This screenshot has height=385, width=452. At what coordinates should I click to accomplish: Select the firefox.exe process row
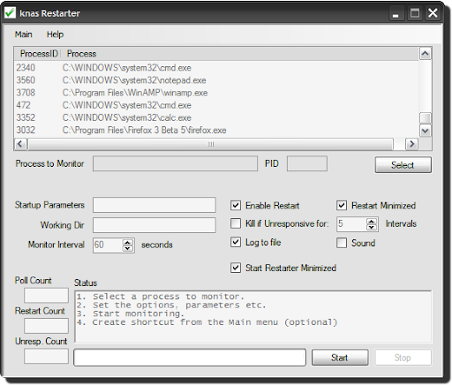[216, 130]
